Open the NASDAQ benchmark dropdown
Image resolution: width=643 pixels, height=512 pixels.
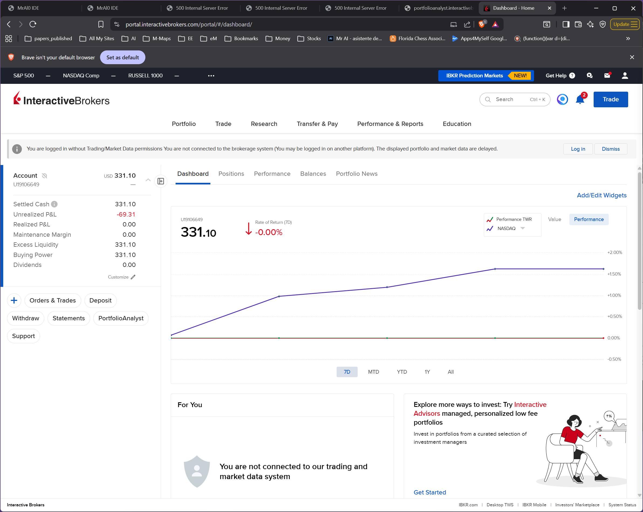pyautogui.click(x=522, y=228)
